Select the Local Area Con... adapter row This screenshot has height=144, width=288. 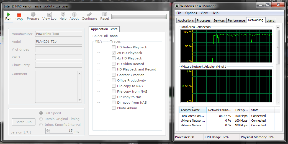(229, 116)
